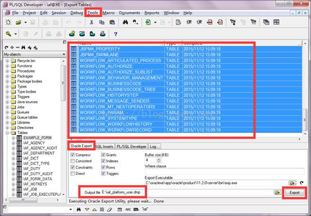Open the My objects dropdown
This screenshot has width=311, height=216.
click(x=63, y=54)
